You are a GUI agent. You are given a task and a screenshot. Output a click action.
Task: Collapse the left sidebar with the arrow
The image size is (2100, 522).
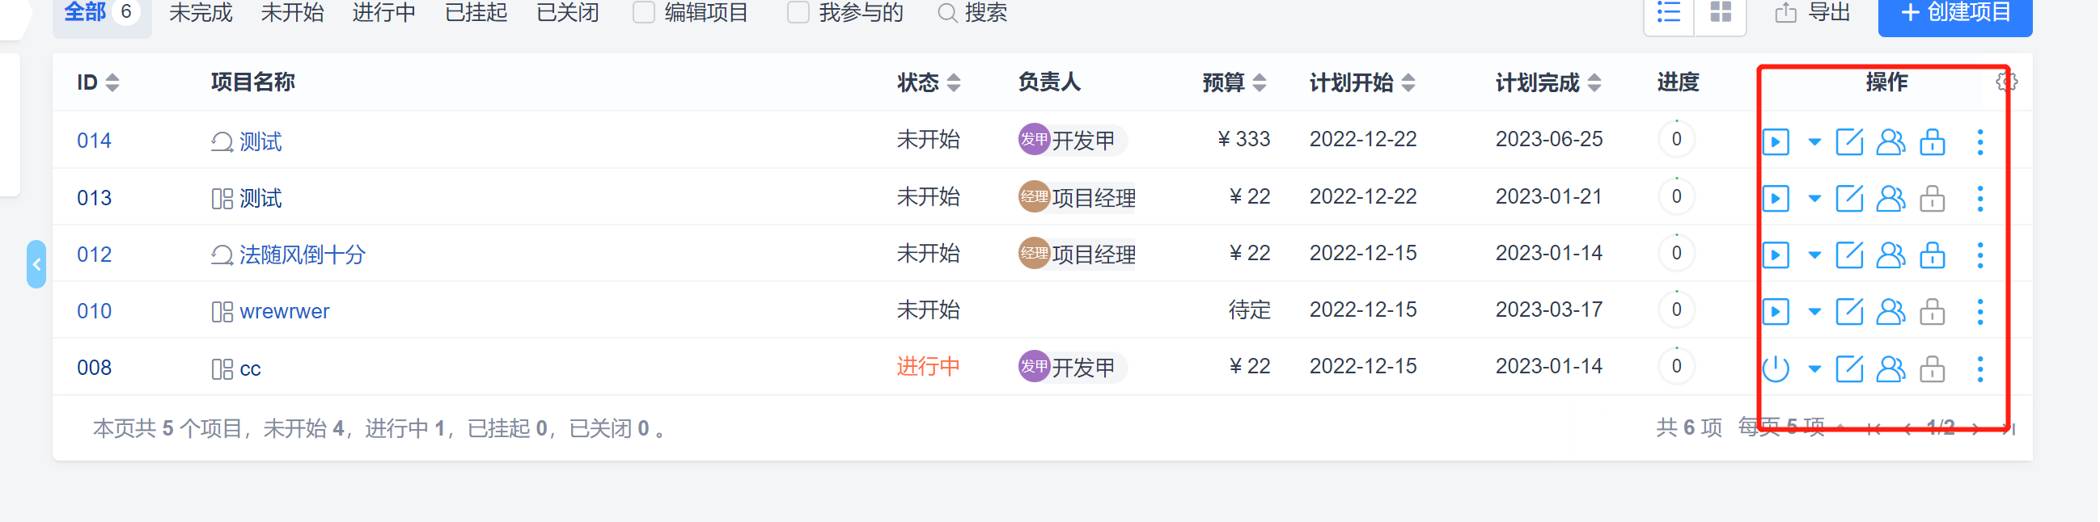pos(36,264)
